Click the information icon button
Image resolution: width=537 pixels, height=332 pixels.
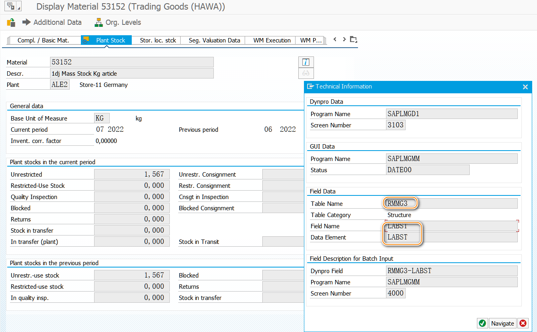[x=306, y=62]
